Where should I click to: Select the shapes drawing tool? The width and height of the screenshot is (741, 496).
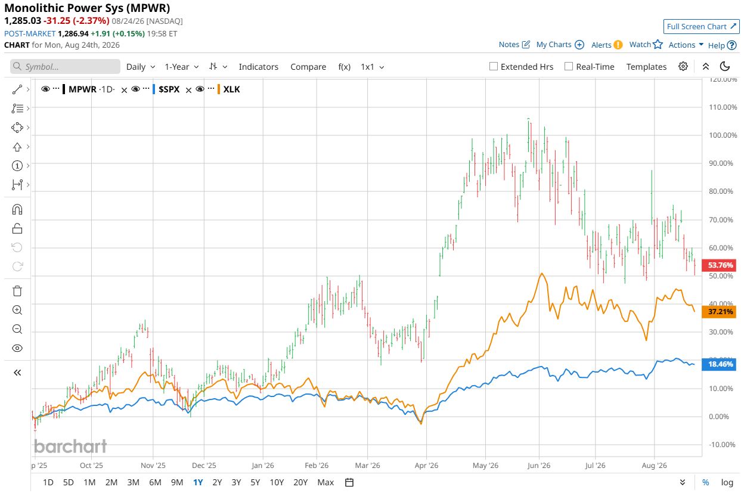(17, 128)
